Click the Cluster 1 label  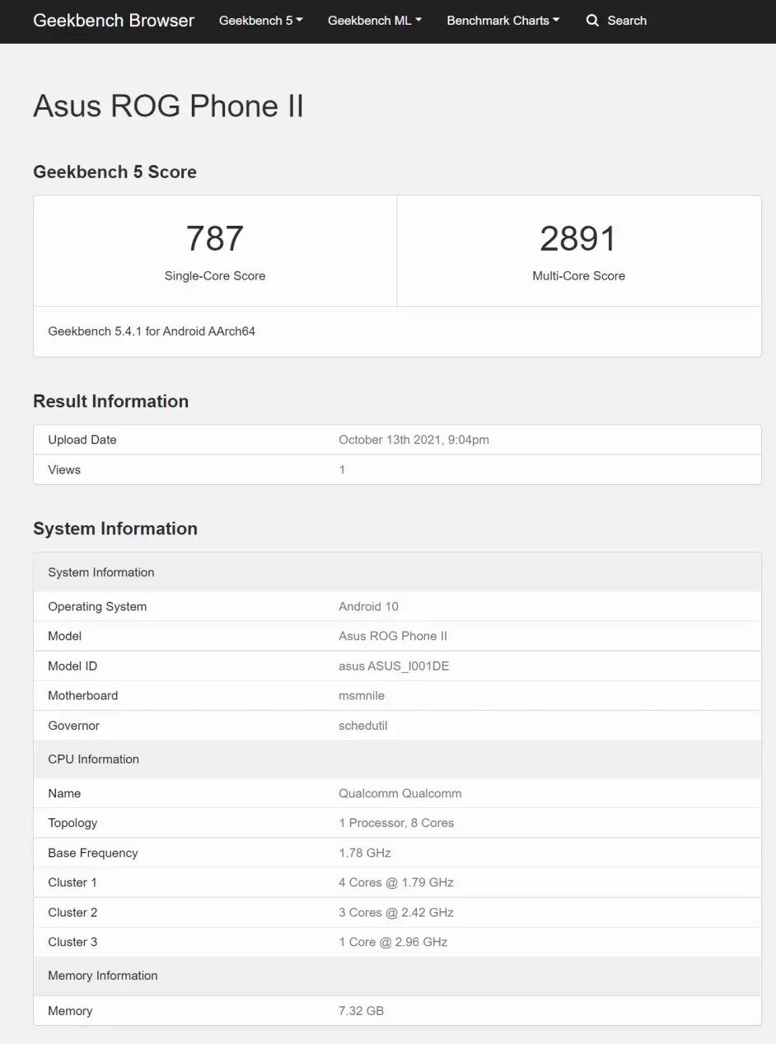click(72, 882)
